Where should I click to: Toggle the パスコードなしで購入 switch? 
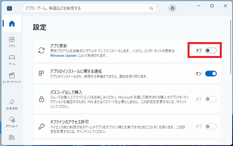click(211, 99)
